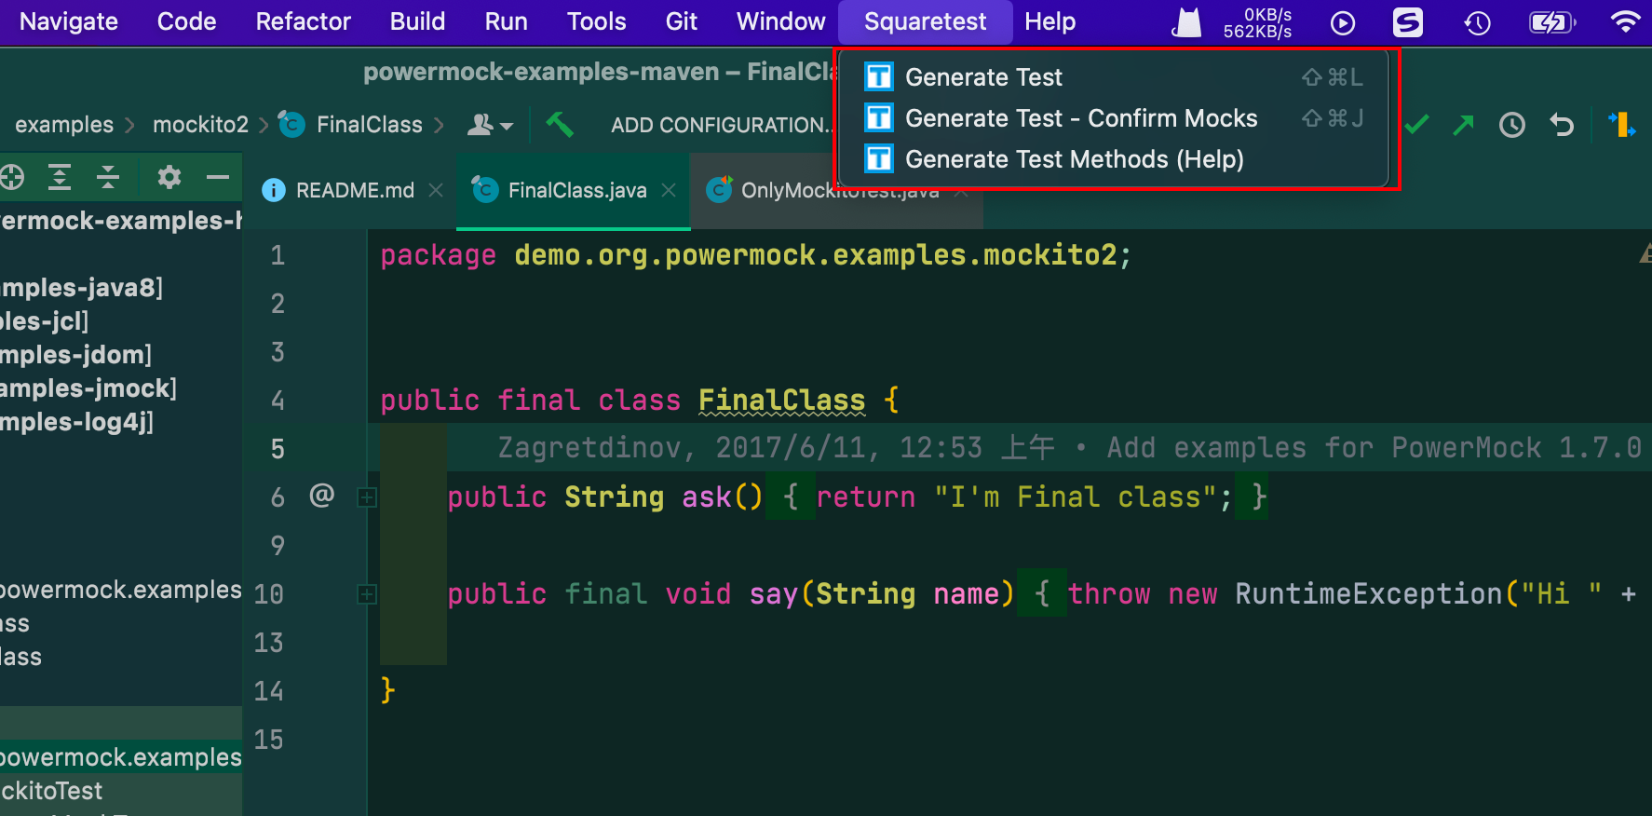
Task: Click the package statement on line 1
Action: 755,255
